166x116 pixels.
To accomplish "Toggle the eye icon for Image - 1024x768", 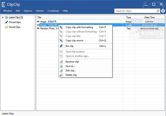I will point(38,25).
